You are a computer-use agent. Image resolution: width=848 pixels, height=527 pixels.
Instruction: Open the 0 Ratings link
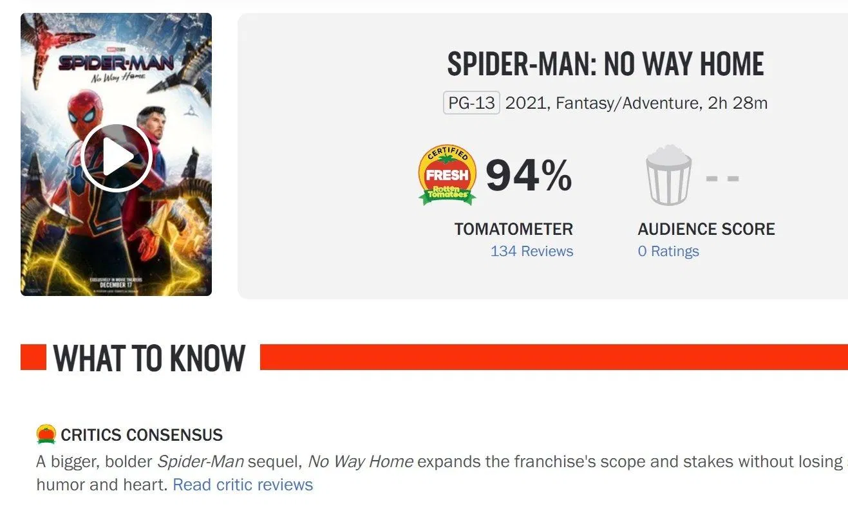pyautogui.click(x=668, y=252)
